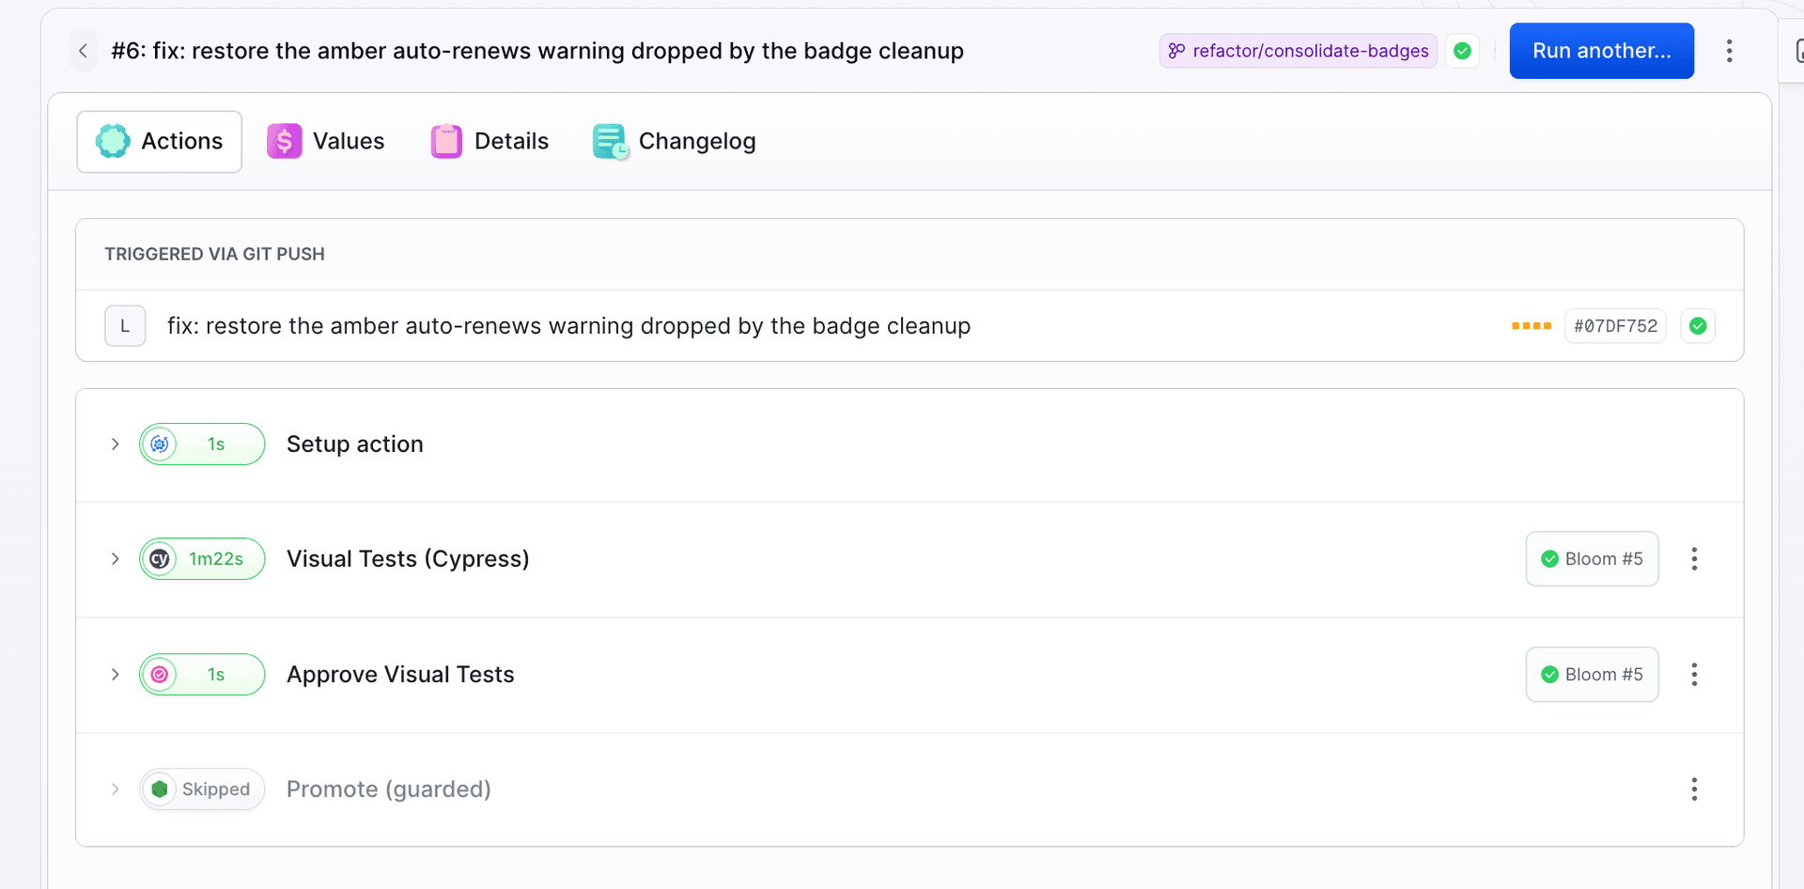Expand the Visual Tests (Cypress) step

(115, 559)
